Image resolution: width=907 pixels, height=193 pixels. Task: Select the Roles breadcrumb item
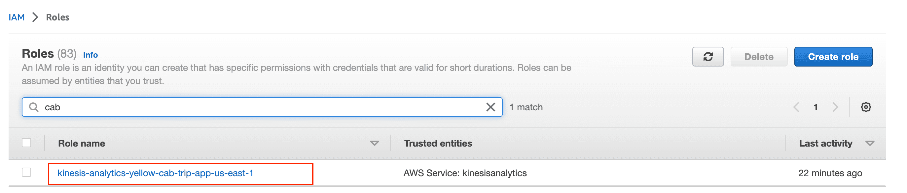58,17
